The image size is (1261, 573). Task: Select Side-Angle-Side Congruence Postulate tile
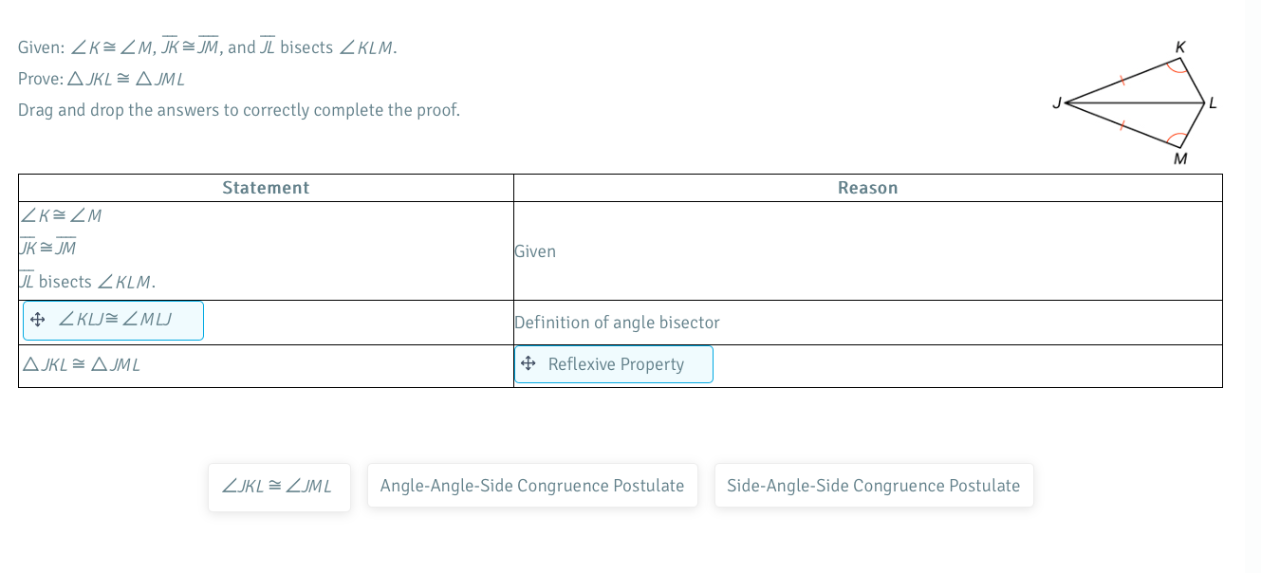873,485
